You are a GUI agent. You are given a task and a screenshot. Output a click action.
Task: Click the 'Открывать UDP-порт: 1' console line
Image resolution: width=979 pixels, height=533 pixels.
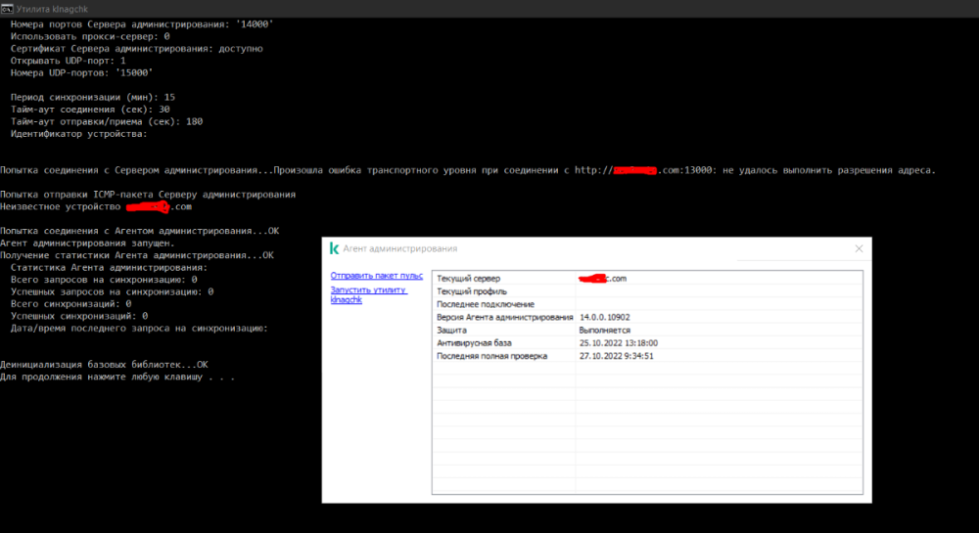coord(69,61)
